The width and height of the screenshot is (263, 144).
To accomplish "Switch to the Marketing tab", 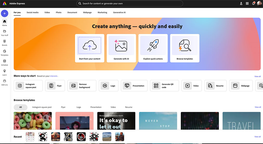I will 102,12.
